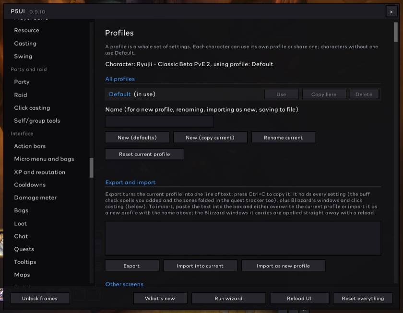Select Maps in the sidebar
The image size is (403, 313).
(x=22, y=275)
